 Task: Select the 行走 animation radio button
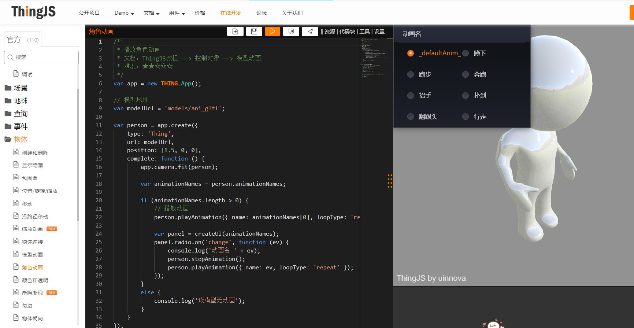click(x=466, y=117)
